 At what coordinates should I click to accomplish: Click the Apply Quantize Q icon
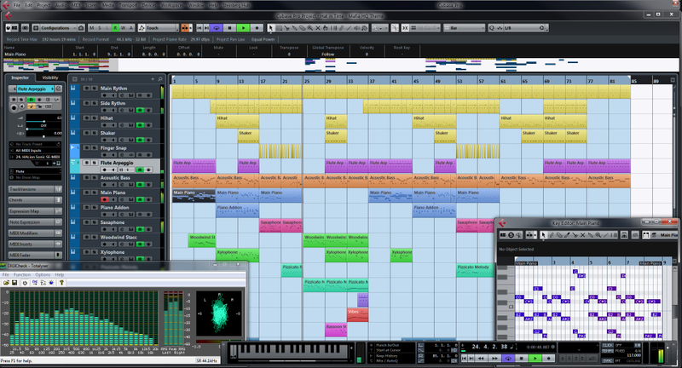point(492,28)
